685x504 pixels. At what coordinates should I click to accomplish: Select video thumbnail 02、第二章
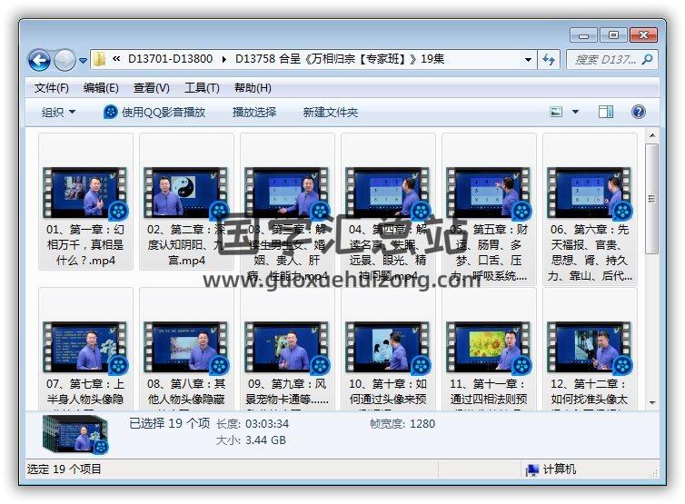coord(186,193)
